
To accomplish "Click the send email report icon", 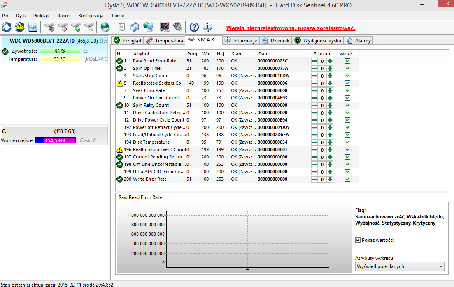I will coord(135,27).
